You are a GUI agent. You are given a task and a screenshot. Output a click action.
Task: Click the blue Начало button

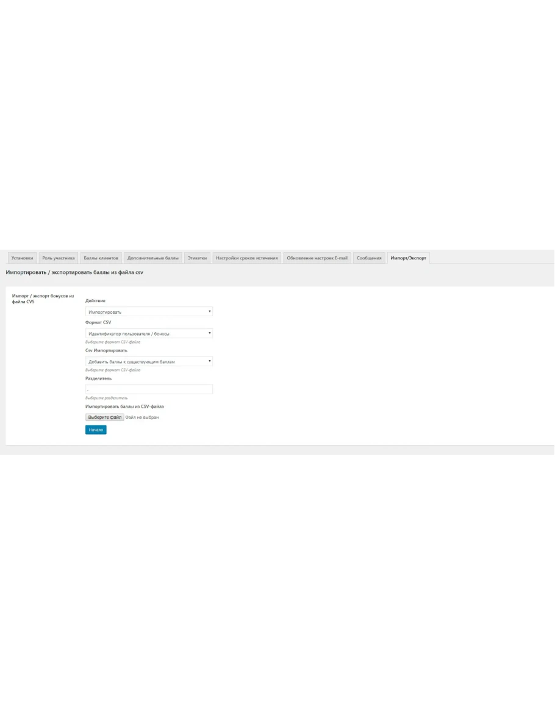tap(96, 430)
